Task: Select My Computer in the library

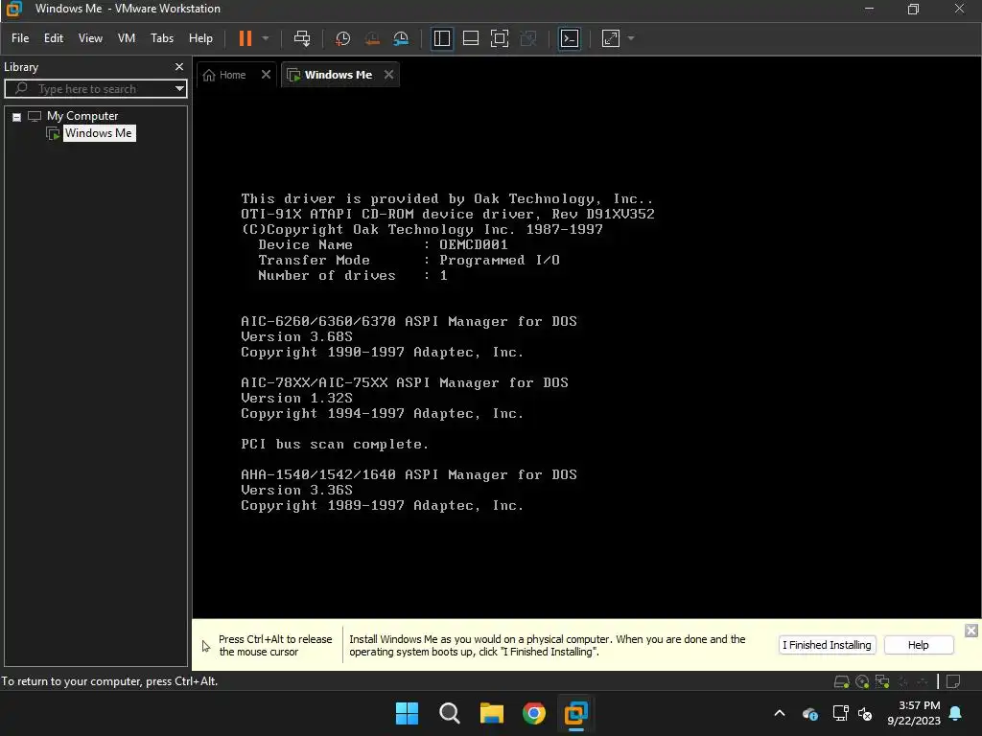Action: [x=82, y=116]
